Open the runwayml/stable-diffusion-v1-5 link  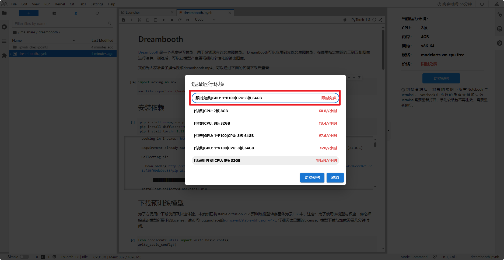coord(250,220)
